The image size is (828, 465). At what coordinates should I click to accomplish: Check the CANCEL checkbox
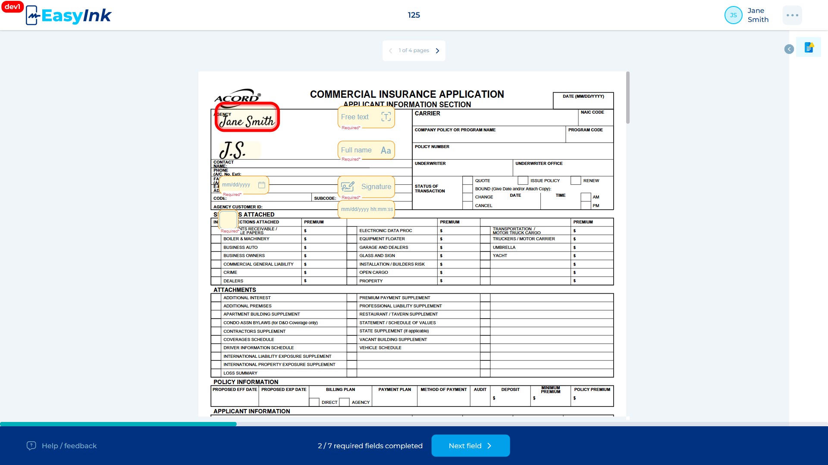(x=467, y=205)
